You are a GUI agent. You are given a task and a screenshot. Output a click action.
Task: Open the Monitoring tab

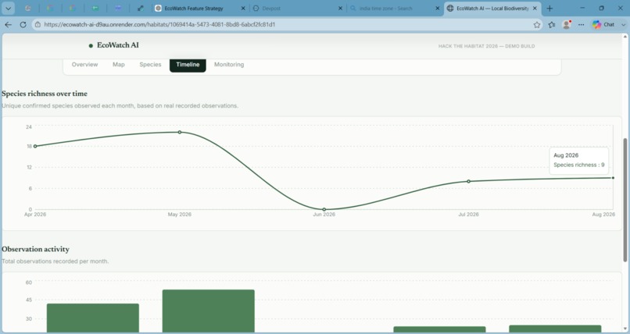point(229,65)
